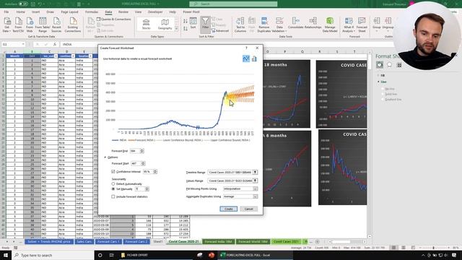The height and width of the screenshot is (260, 462).
Task: Click the insert function fx icon
Action: tap(55, 44)
